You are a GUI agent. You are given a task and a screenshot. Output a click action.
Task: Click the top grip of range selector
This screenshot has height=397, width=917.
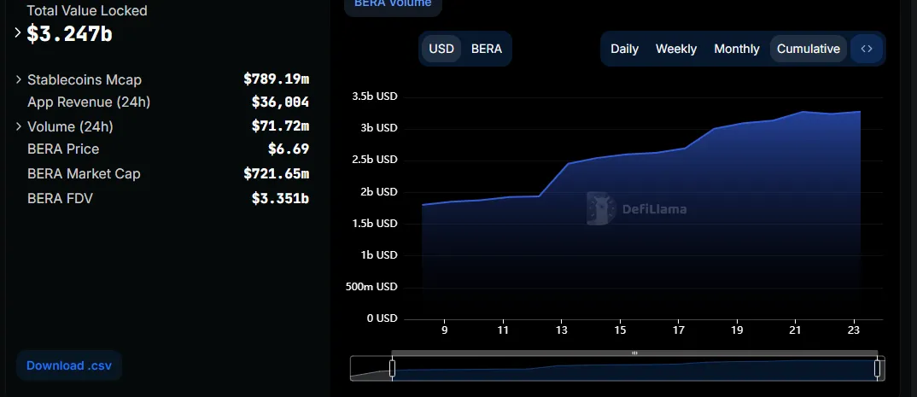tap(634, 353)
